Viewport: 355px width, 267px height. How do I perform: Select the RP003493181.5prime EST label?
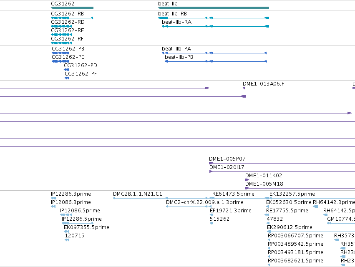(x=295, y=252)
